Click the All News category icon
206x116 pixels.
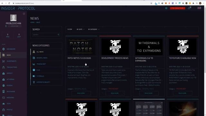[x=34, y=52]
